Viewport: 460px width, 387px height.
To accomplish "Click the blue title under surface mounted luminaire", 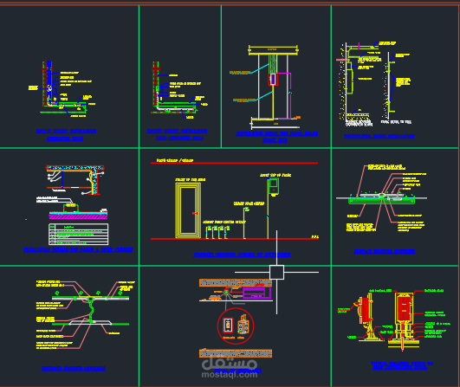I will pos(385,251).
